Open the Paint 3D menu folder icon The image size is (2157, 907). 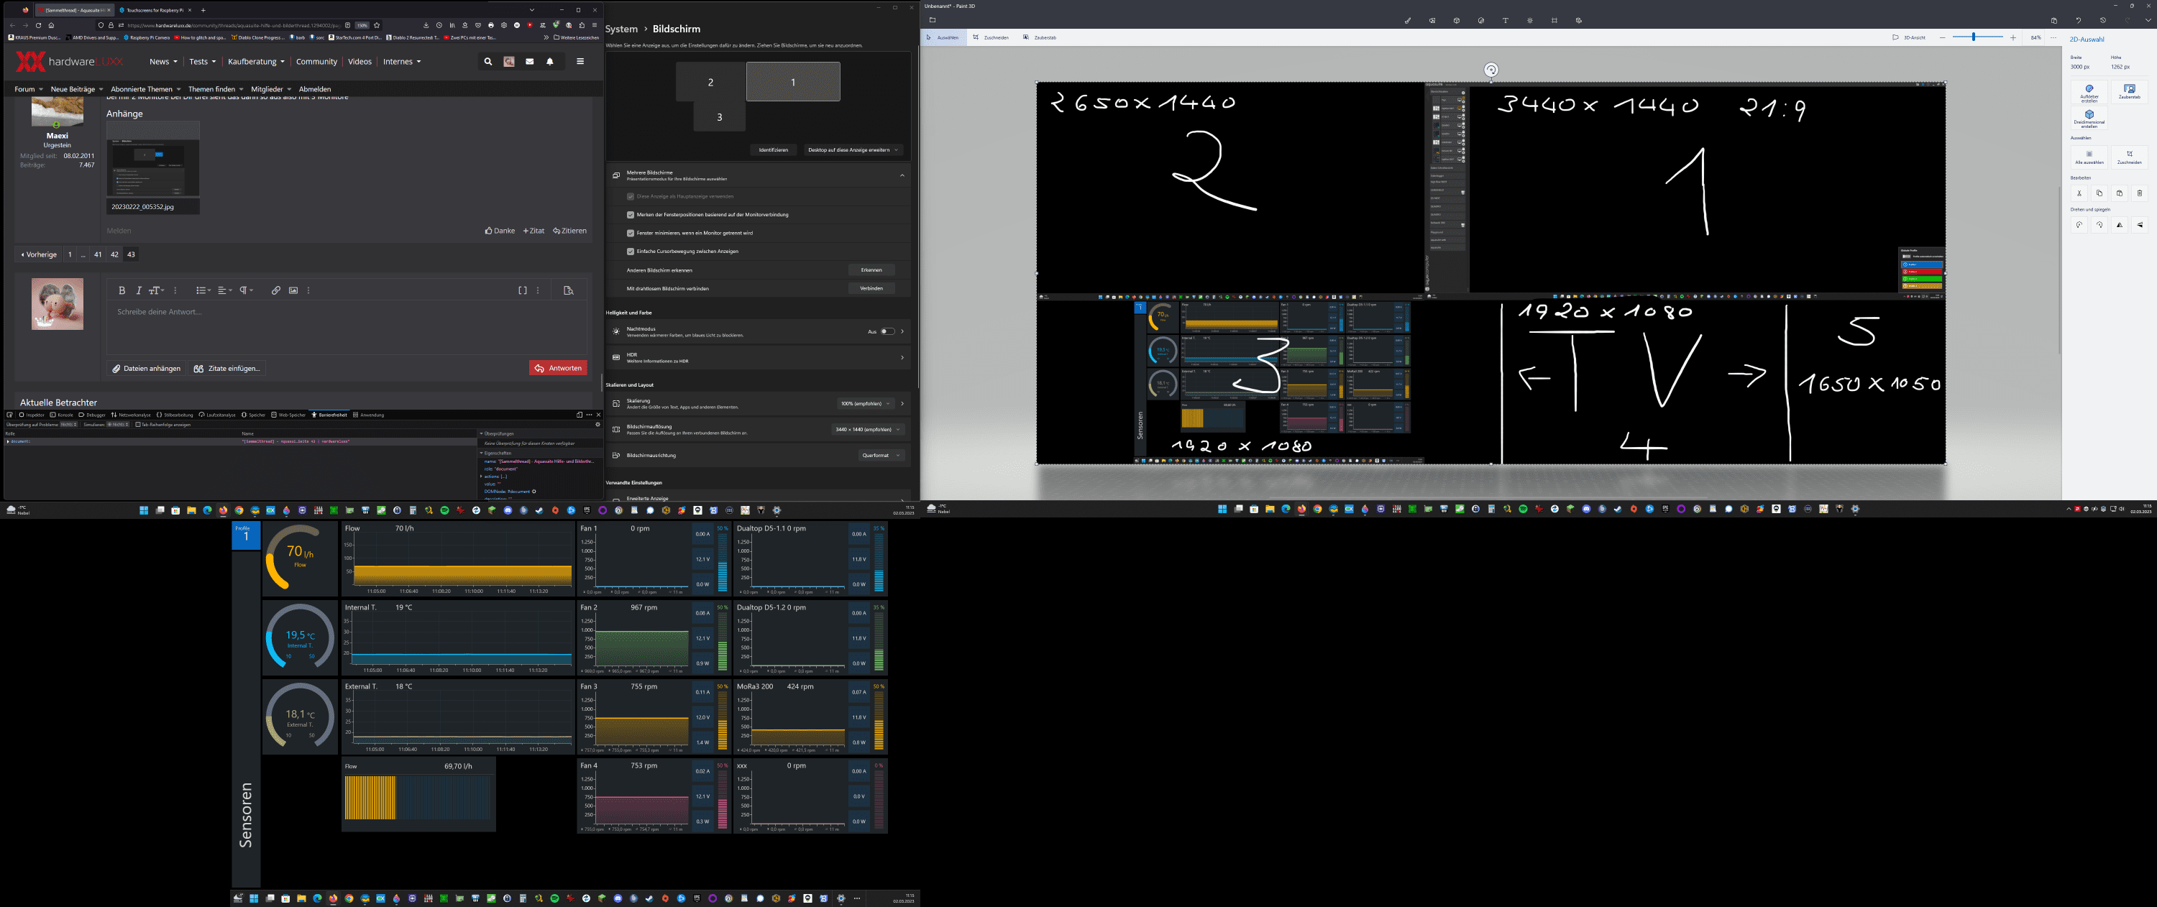coord(932,20)
